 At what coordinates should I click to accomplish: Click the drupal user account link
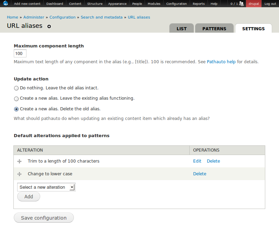[254, 3]
